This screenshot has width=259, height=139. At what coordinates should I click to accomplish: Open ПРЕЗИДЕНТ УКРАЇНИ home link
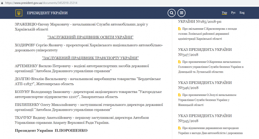pyautogui.click(x=47, y=13)
